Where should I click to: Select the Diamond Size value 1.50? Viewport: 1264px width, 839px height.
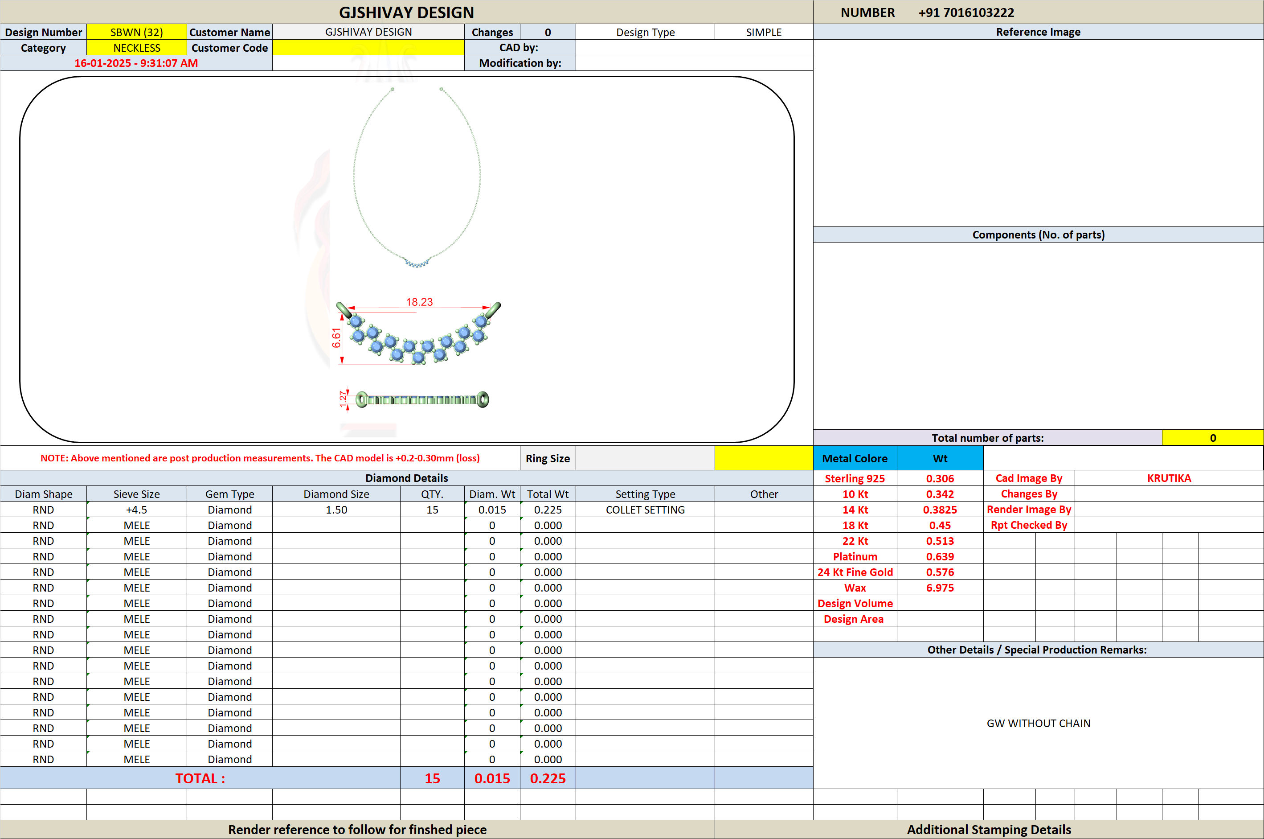click(x=336, y=510)
